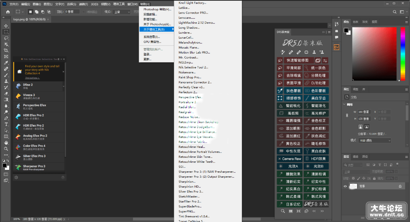Hide the 背景 layer visibility eye
Screen dimensions: 410x222
click(x=345, y=186)
